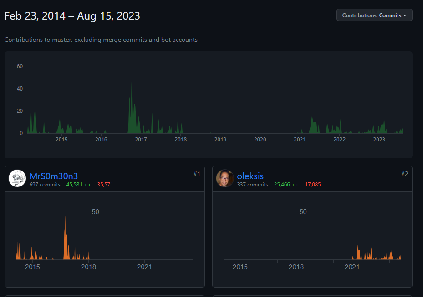This screenshot has height=297, width=423.
Task: Click the 2015 axis label in oleksis's chart
Action: point(240,267)
